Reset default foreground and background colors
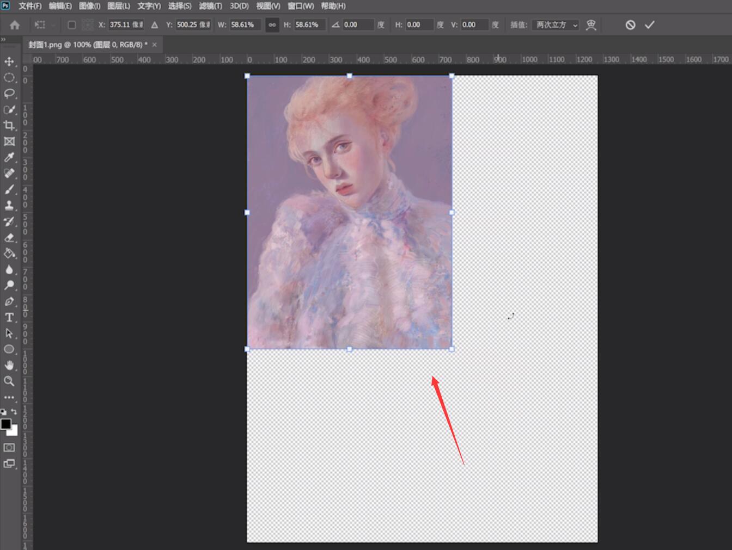The height and width of the screenshot is (550, 732). pyautogui.click(x=4, y=412)
